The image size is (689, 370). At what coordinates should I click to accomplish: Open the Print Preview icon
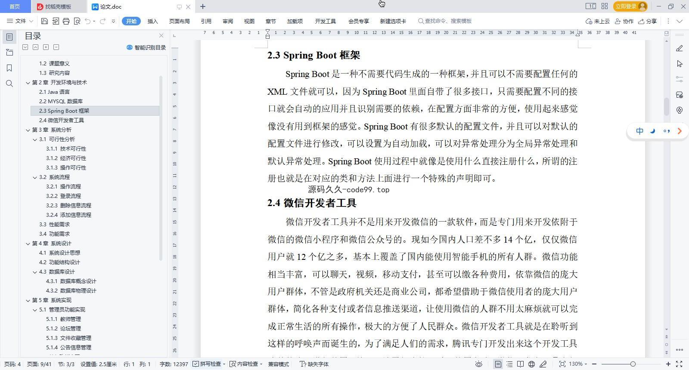pos(77,21)
